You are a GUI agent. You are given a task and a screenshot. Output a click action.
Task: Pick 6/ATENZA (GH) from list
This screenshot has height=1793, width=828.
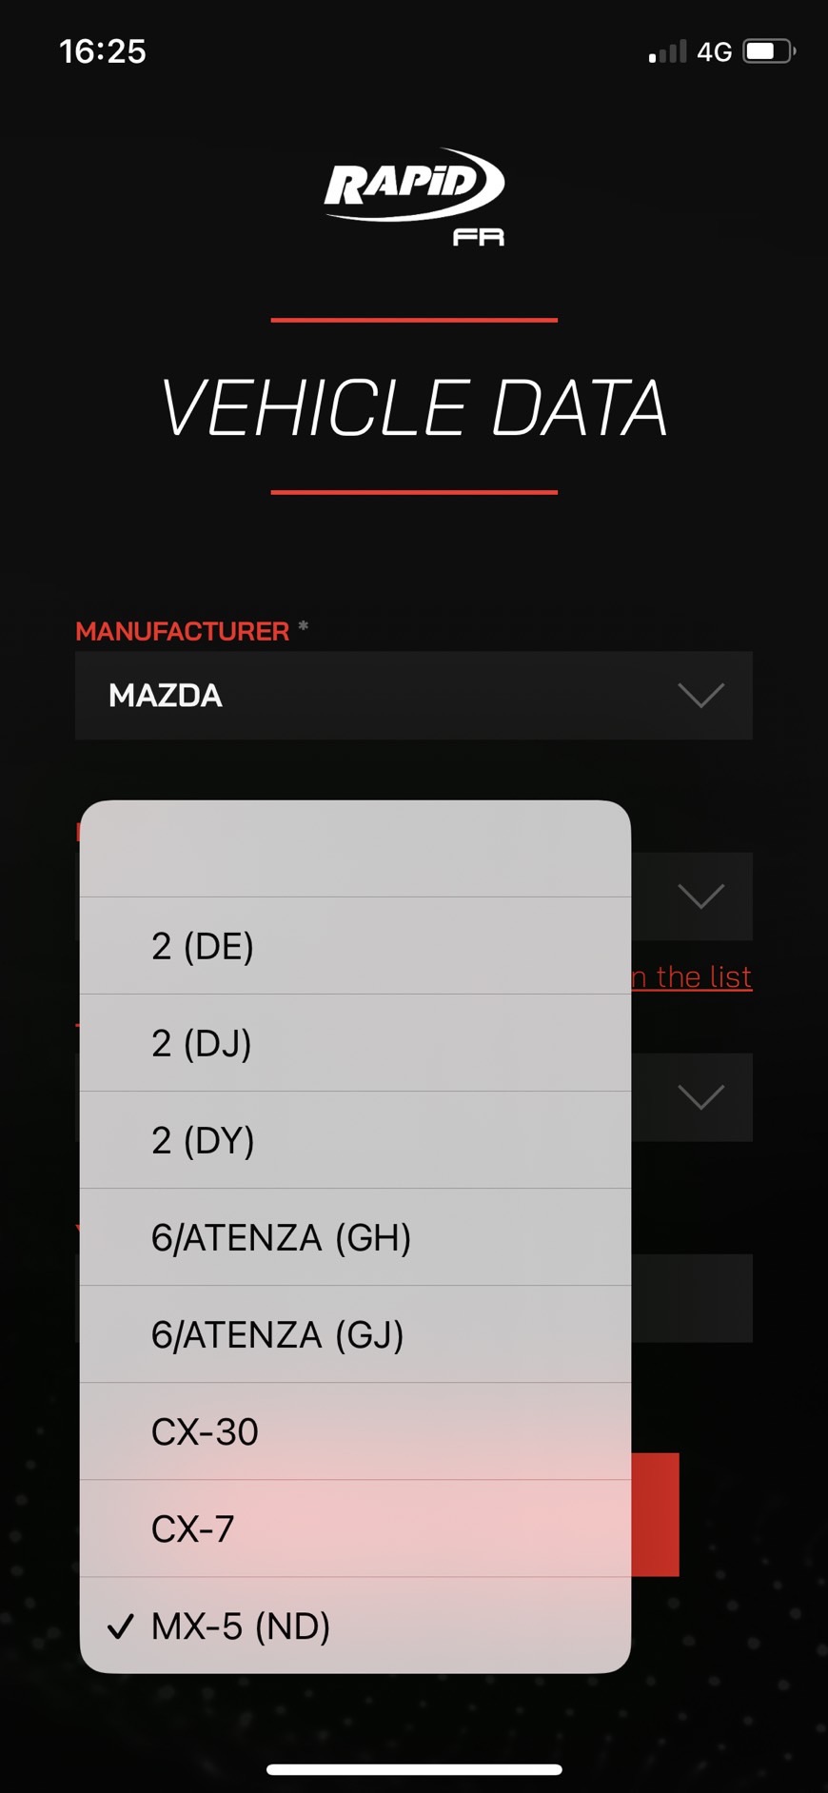355,1237
